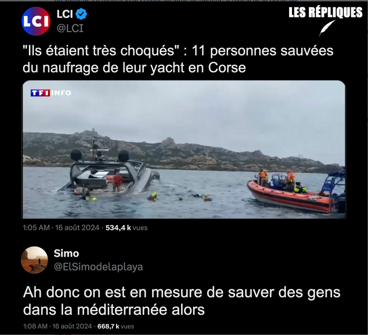Click Simo's profile avatar
Screen dimensions: 368x335
click(34, 260)
